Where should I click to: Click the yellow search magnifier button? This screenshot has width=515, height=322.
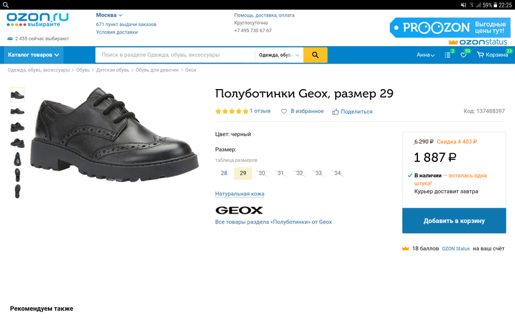coord(315,55)
